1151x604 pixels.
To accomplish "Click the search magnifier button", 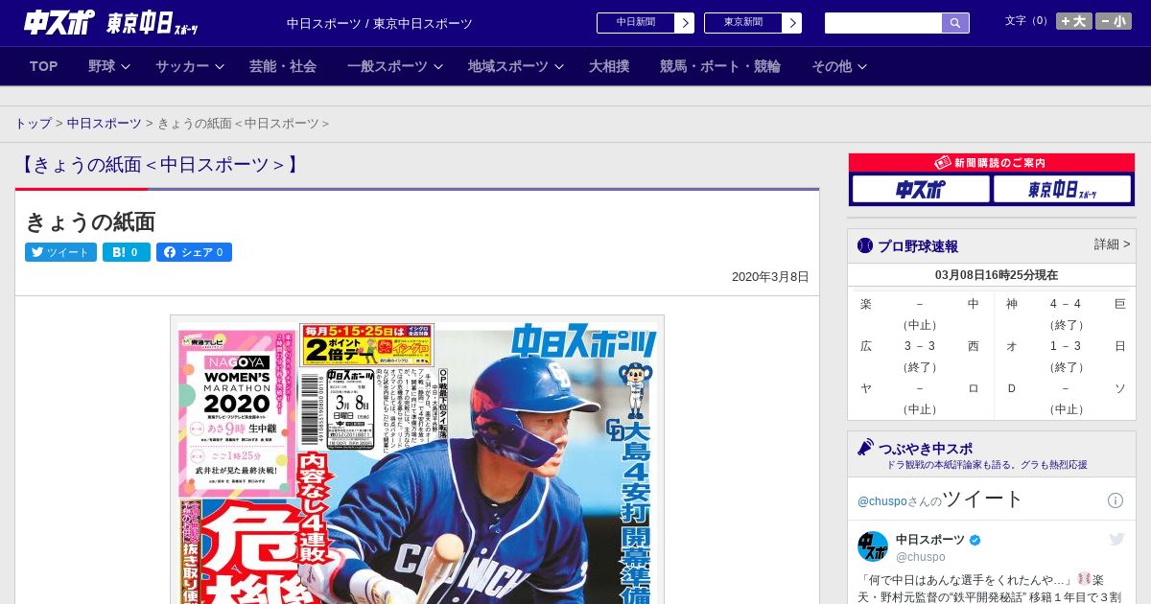I will click(x=955, y=23).
